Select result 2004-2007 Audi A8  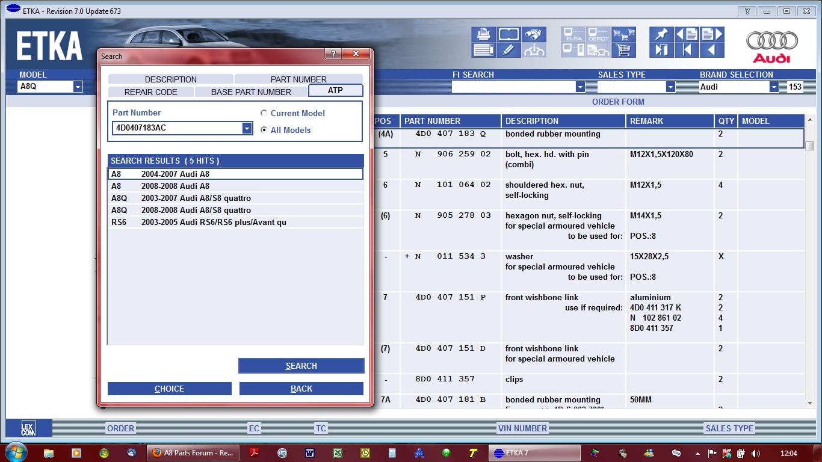[236, 174]
